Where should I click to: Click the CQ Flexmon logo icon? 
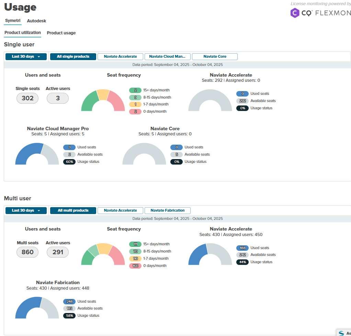[295, 13]
